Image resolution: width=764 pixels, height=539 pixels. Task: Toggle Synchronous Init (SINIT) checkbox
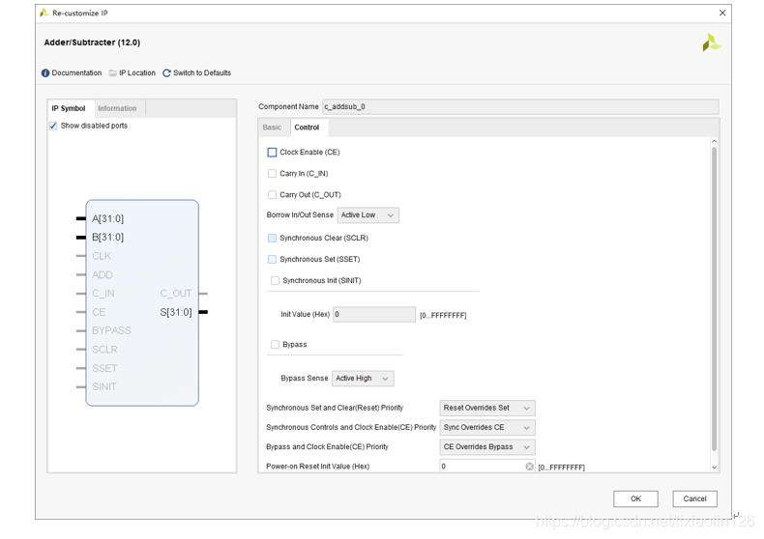tap(275, 281)
